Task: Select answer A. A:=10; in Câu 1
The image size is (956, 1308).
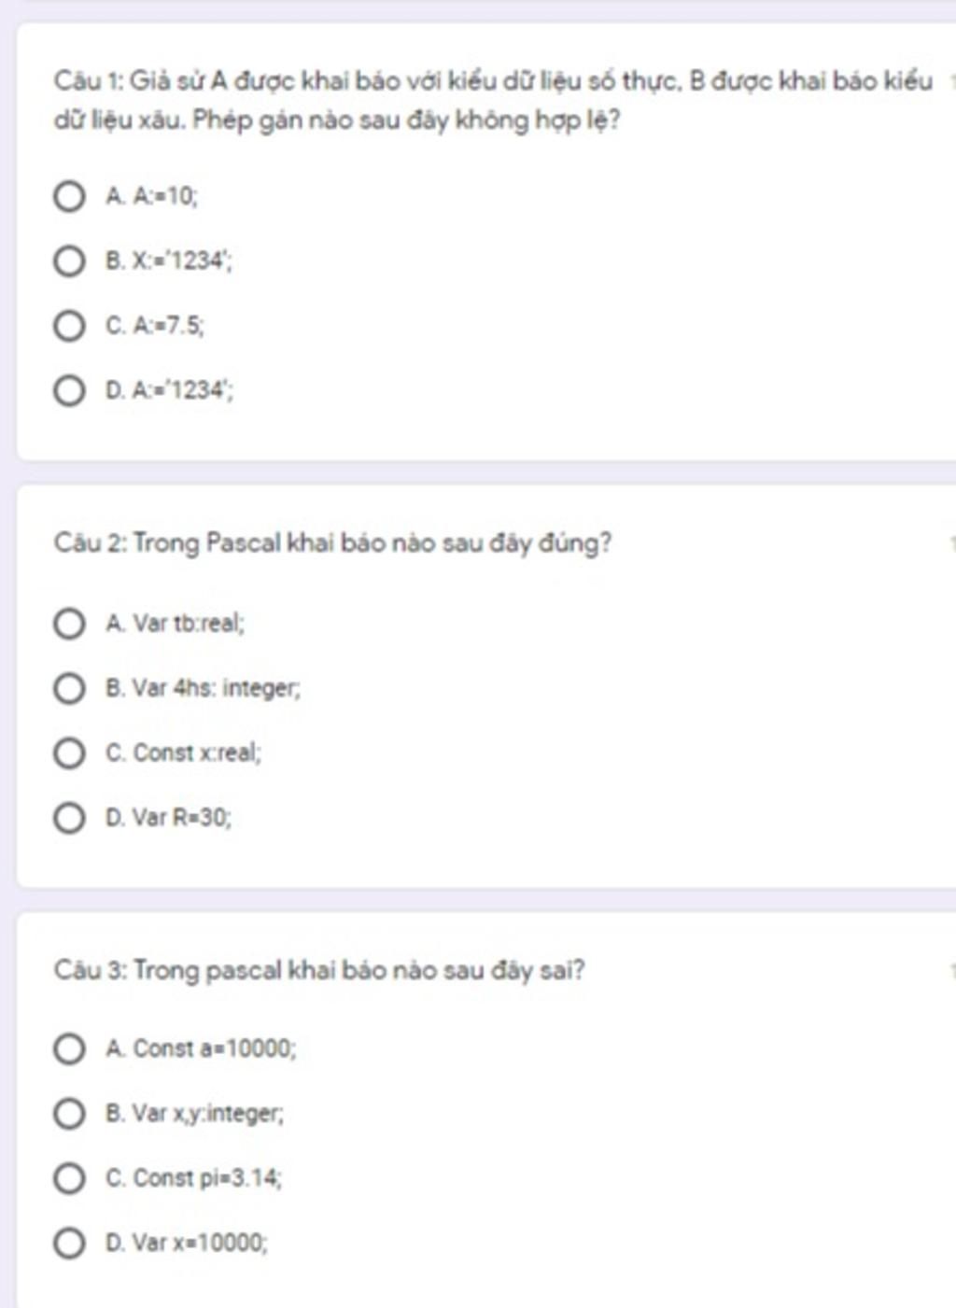Action: click(68, 197)
